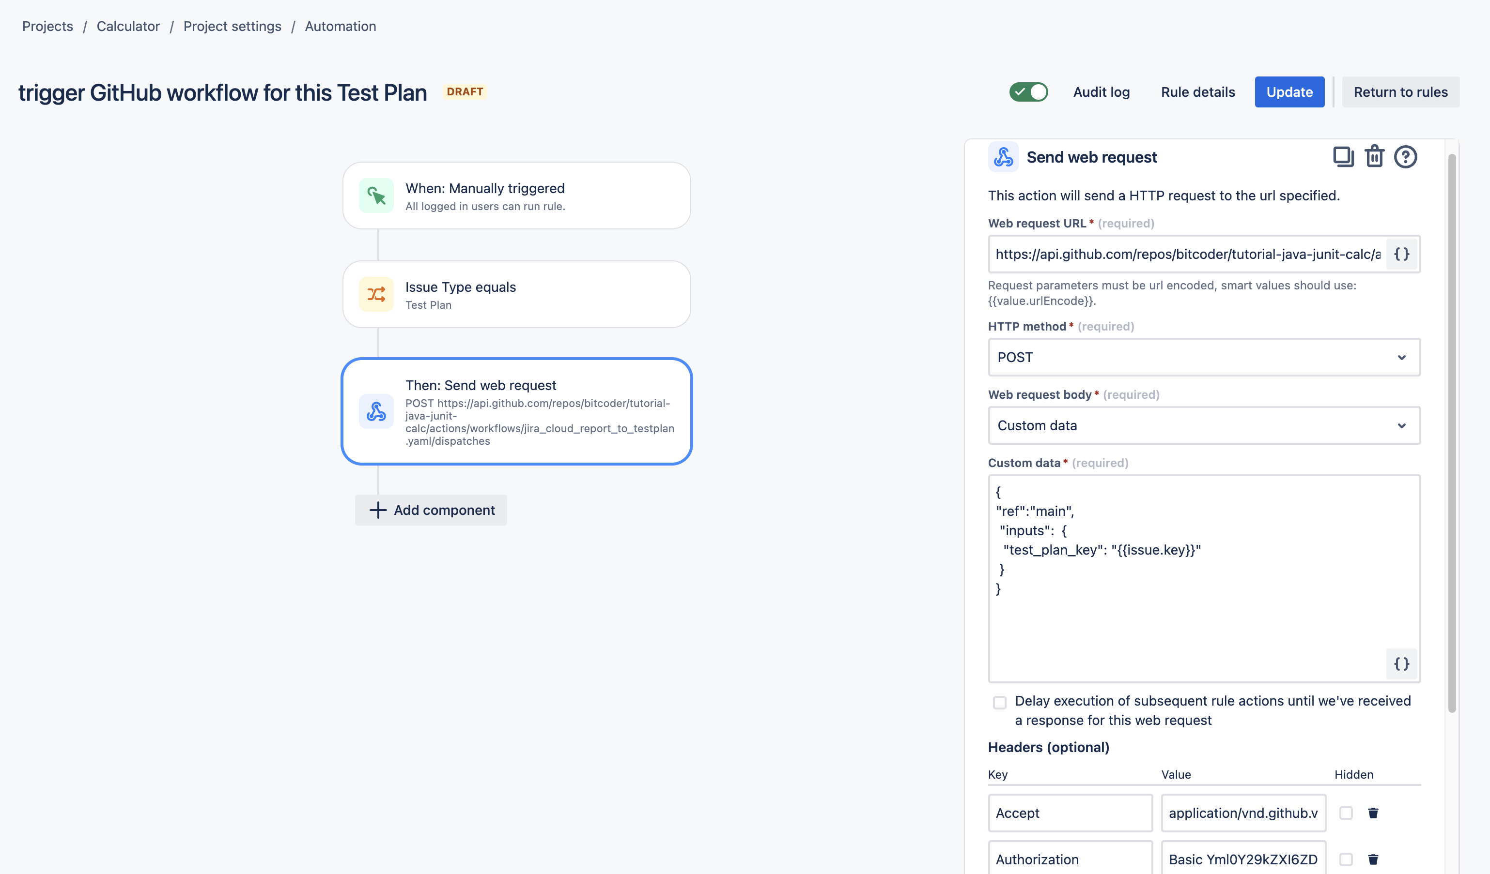Click the webhook icon on Then card
This screenshot has width=1490, height=874.
[376, 412]
